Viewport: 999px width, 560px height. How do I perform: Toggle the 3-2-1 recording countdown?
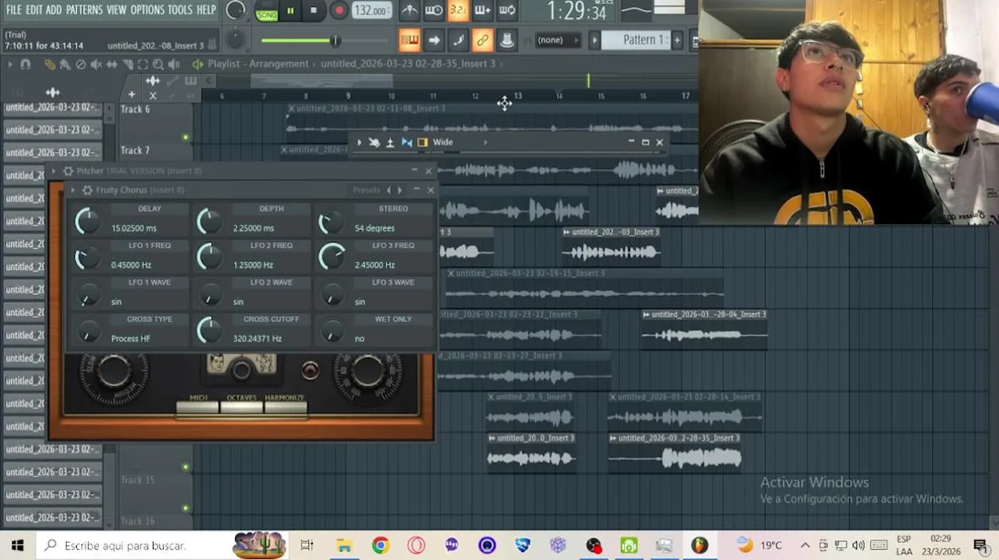(x=458, y=10)
